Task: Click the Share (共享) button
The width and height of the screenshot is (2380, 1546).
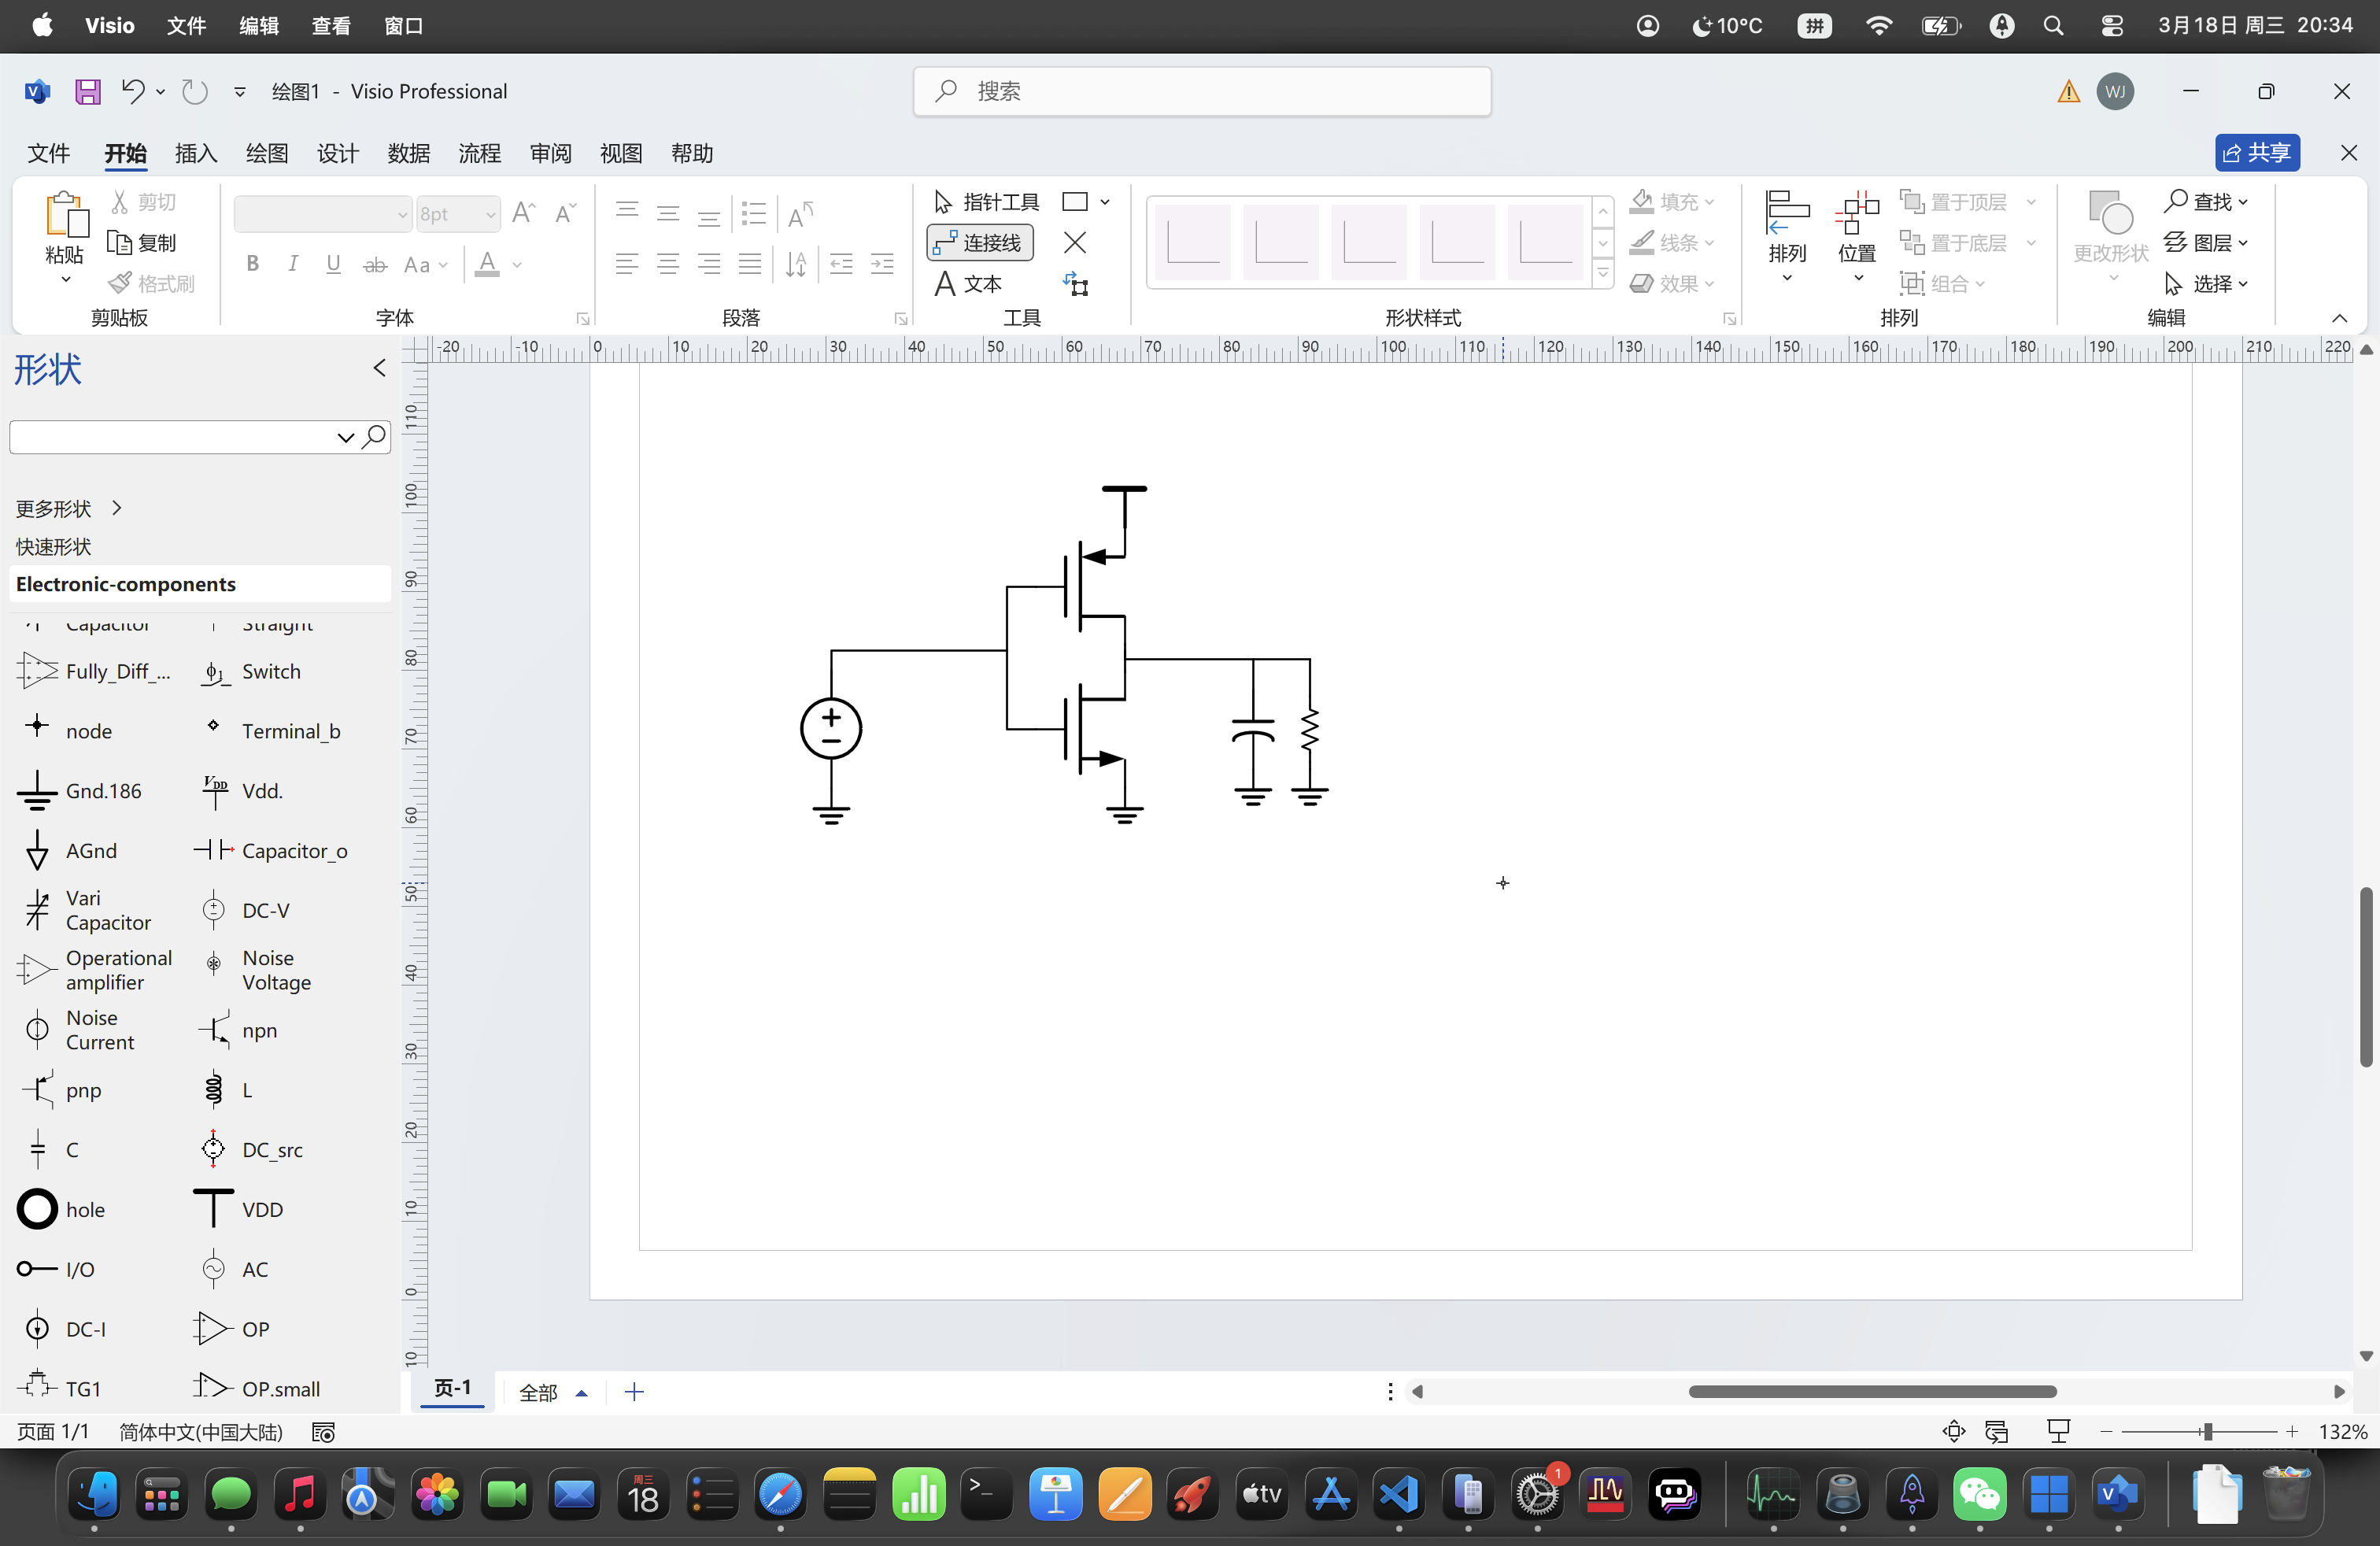Action: tap(2257, 153)
